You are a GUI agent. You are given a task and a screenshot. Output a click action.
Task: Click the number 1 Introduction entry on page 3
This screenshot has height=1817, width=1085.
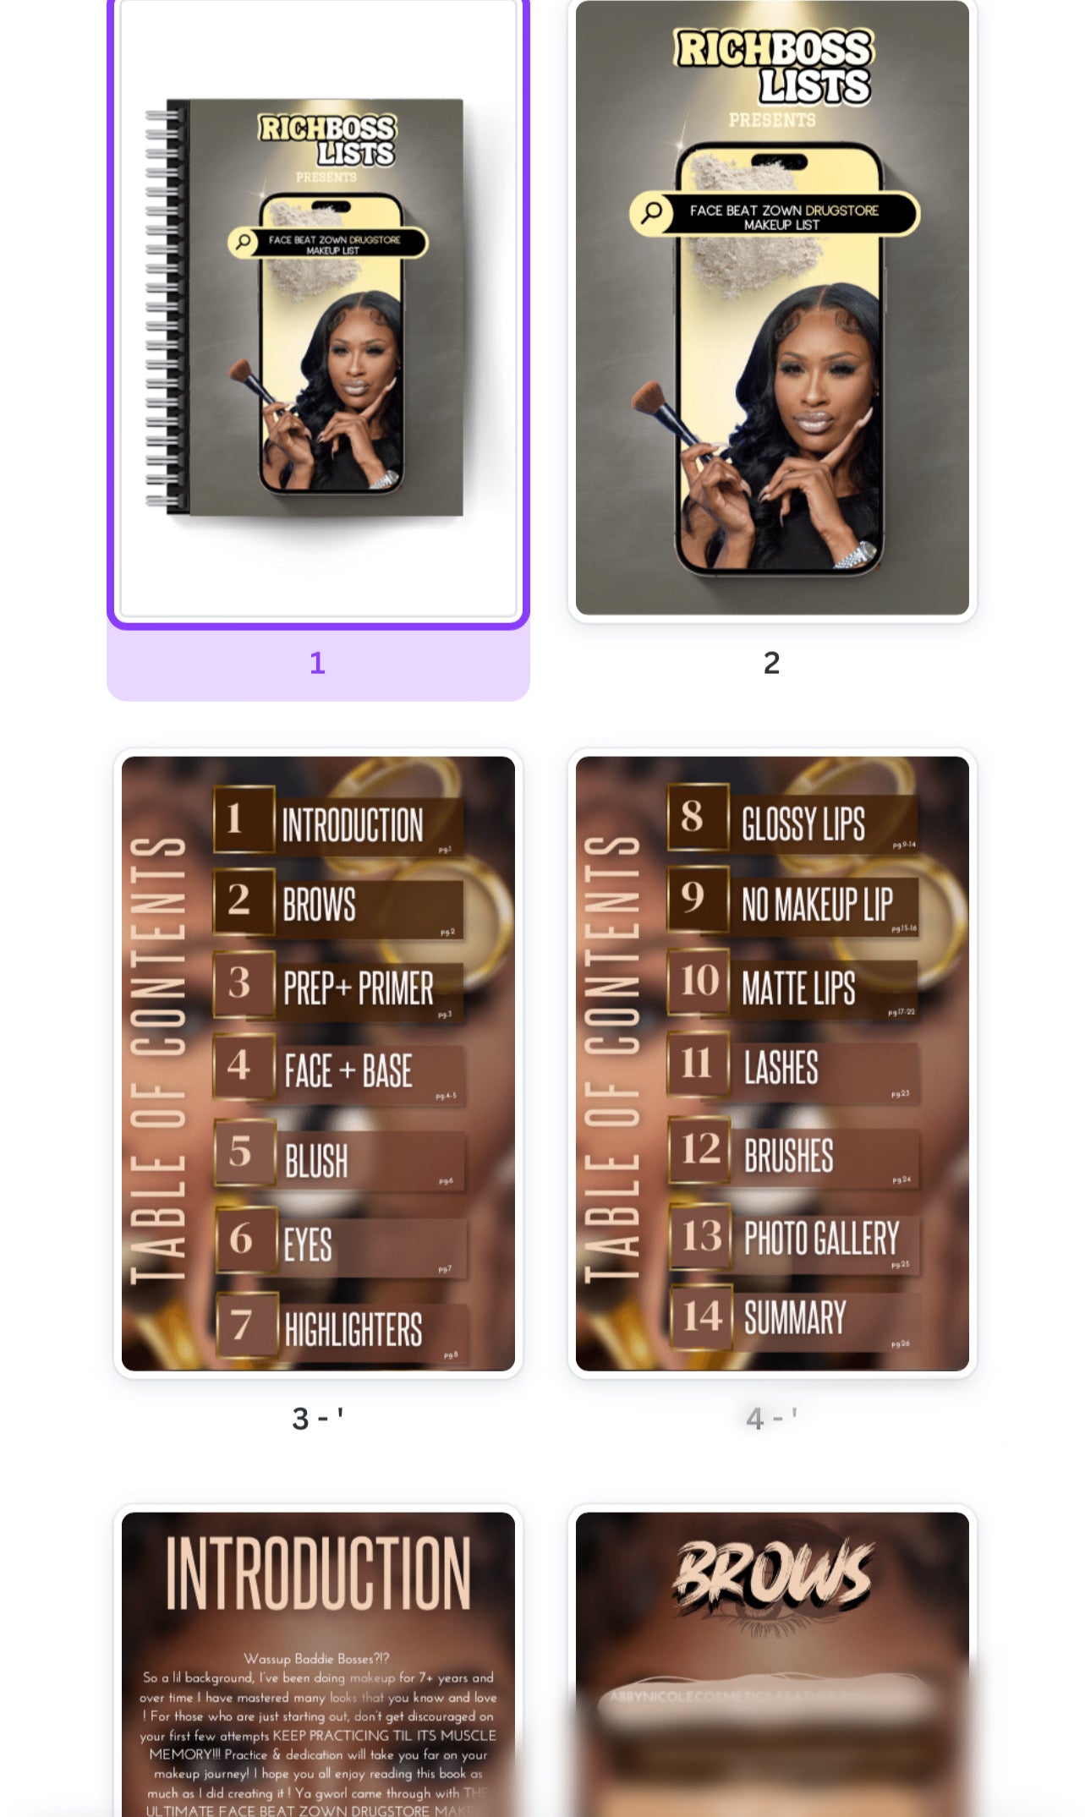coord(338,821)
